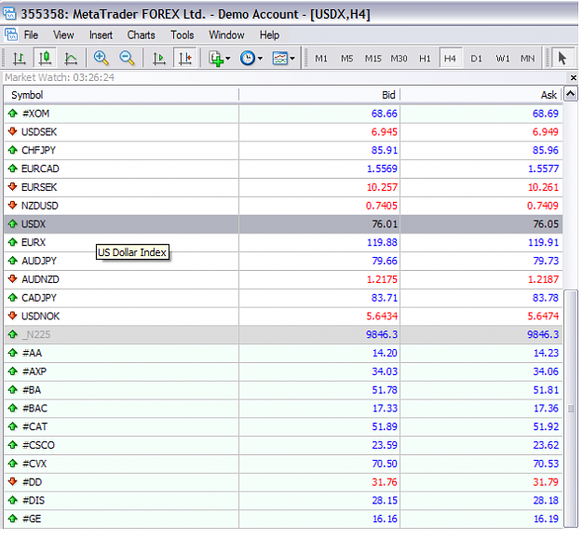Image resolution: width=582 pixels, height=539 pixels.
Task: Click the Symbol column header
Action: pyautogui.click(x=121, y=95)
